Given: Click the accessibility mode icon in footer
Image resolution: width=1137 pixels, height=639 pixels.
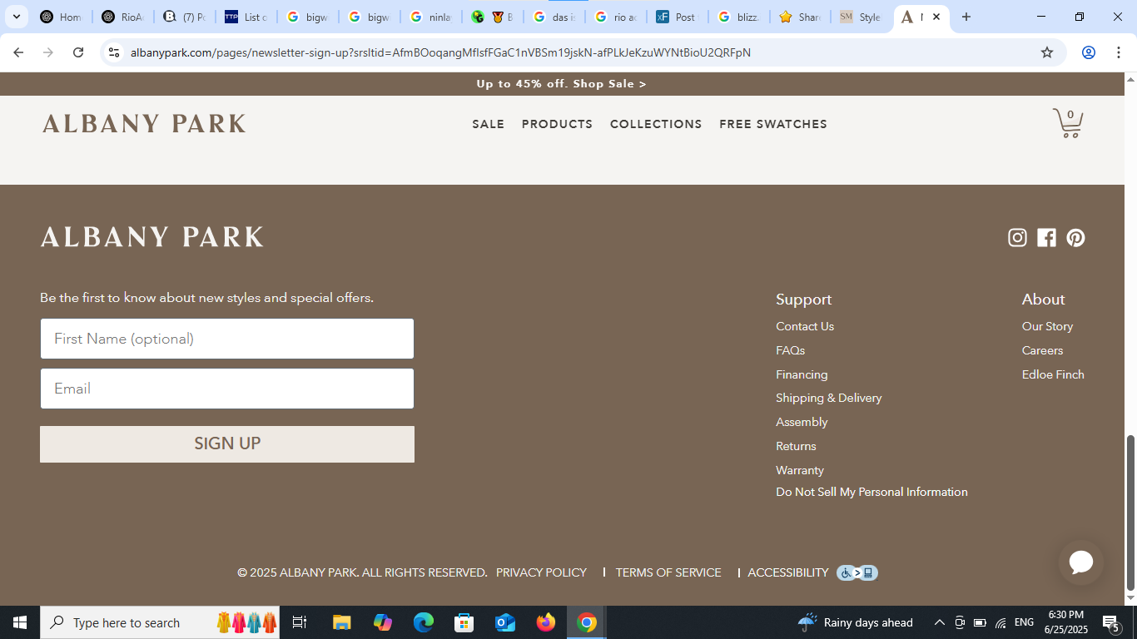Looking at the screenshot, I should coord(857,572).
